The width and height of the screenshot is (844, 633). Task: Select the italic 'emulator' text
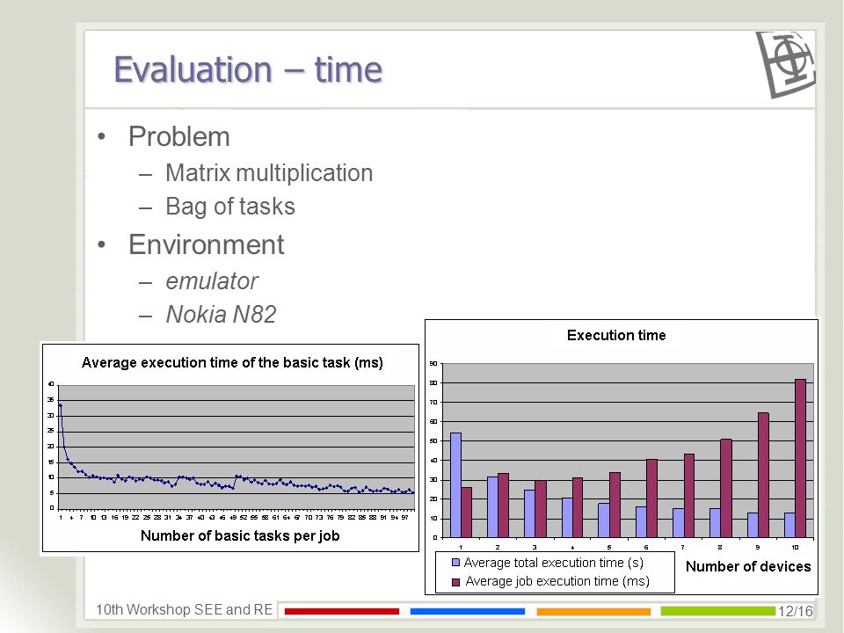point(212,281)
